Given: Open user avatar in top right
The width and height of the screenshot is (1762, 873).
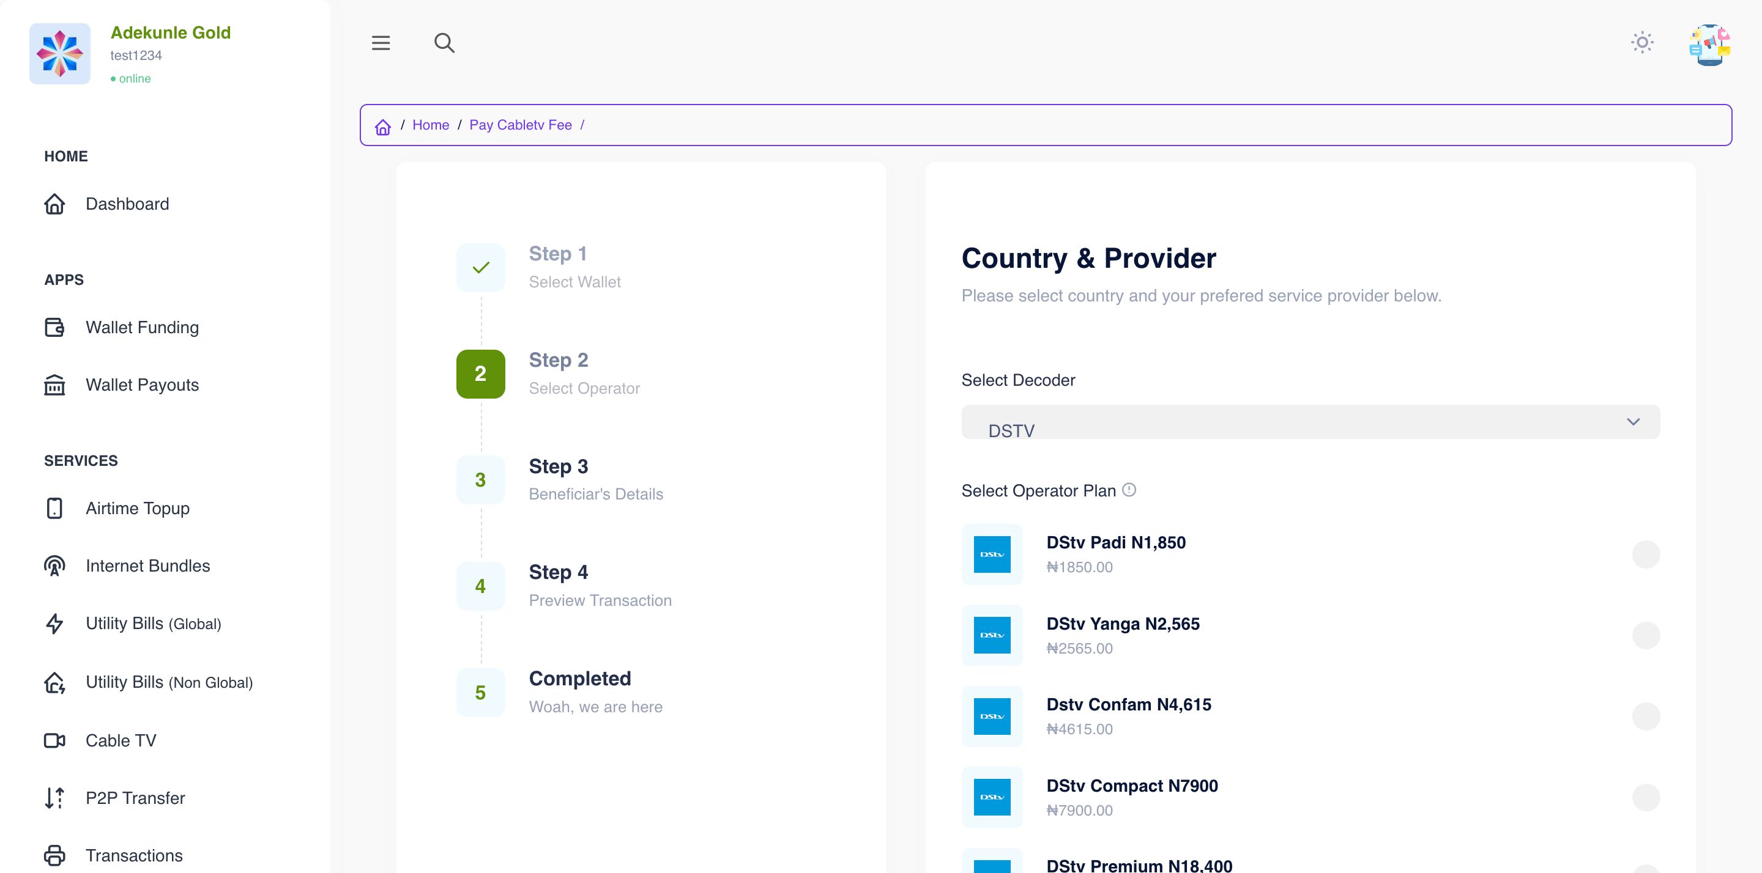Looking at the screenshot, I should point(1709,45).
